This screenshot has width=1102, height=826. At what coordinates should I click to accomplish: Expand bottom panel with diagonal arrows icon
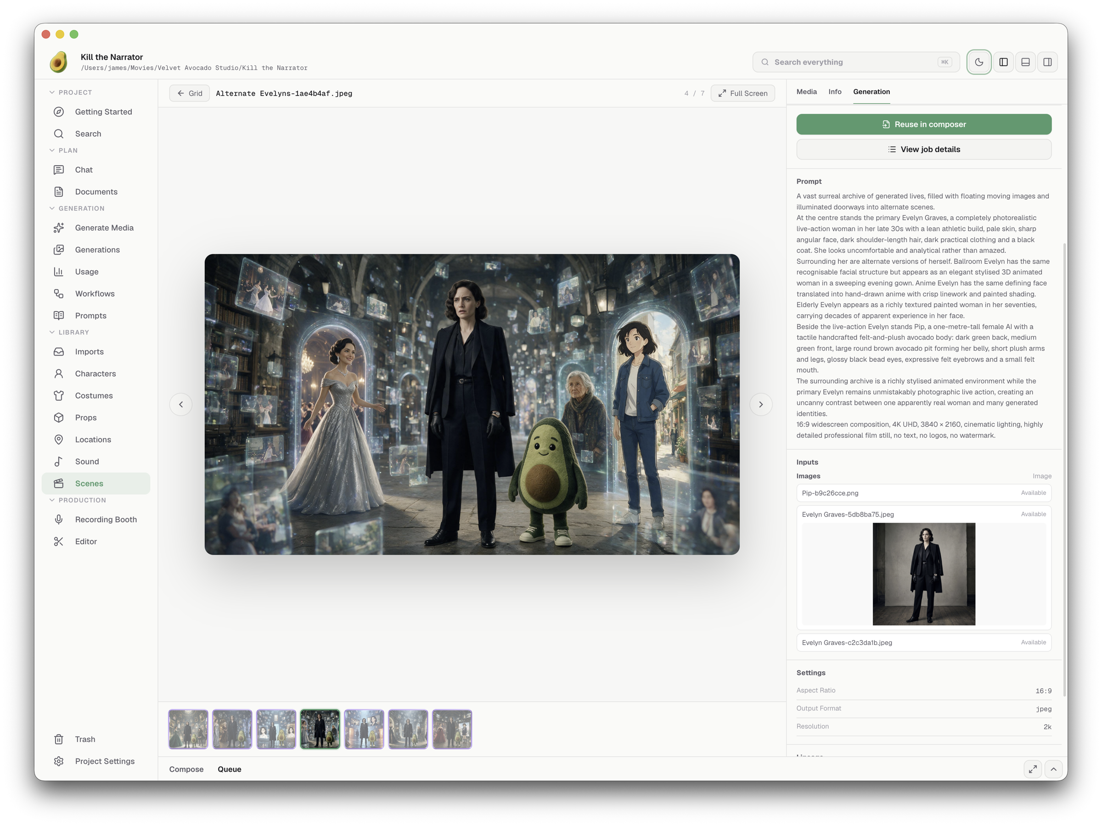pos(1033,769)
